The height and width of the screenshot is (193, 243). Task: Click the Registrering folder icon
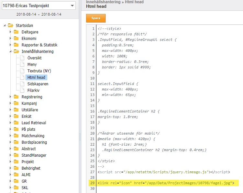point(16,97)
